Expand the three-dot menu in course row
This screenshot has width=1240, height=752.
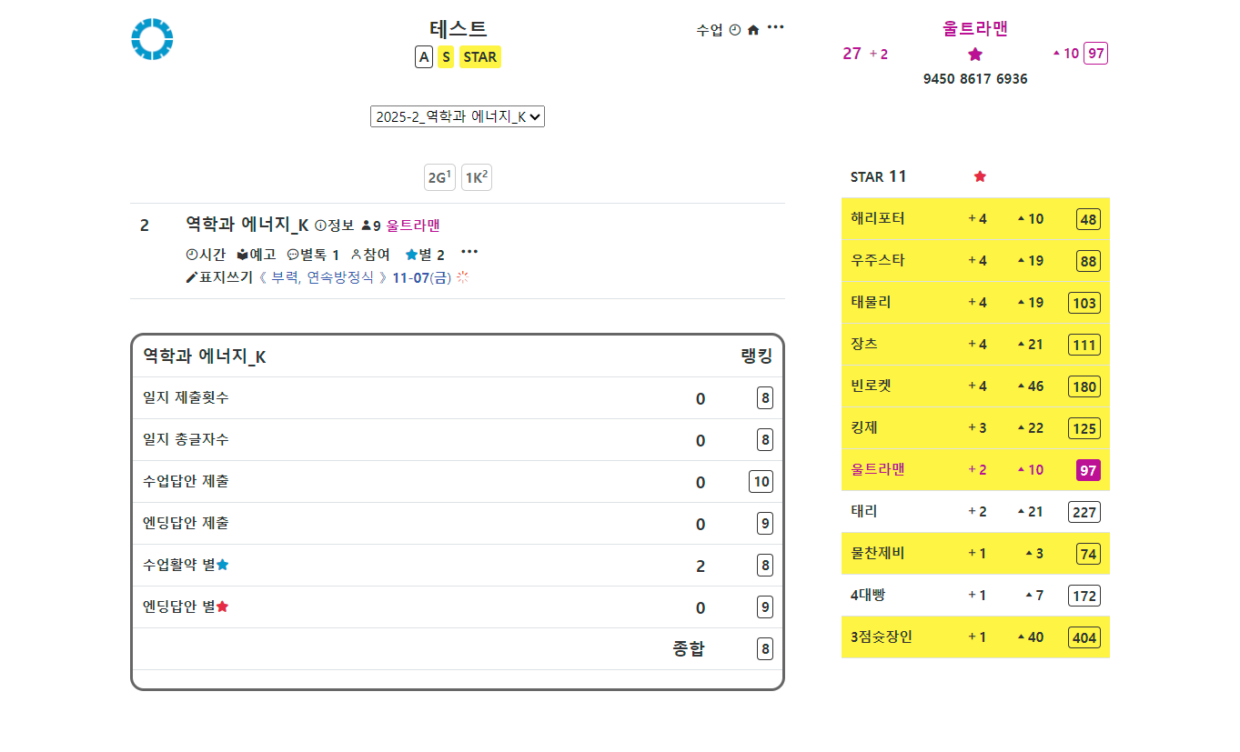[469, 252]
